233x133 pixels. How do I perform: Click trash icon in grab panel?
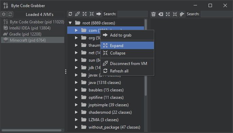[x=154, y=14]
